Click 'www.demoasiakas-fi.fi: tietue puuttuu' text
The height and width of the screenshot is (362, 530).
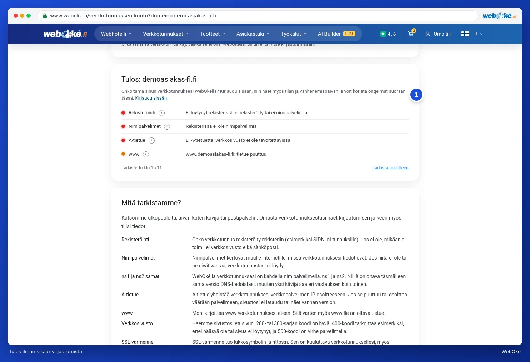(226, 154)
